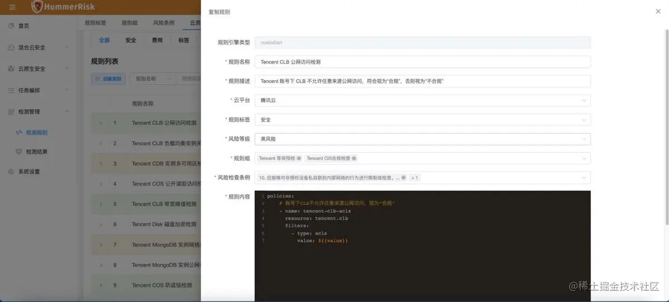Open the 规则标签 dropdown showing 安全

point(423,120)
